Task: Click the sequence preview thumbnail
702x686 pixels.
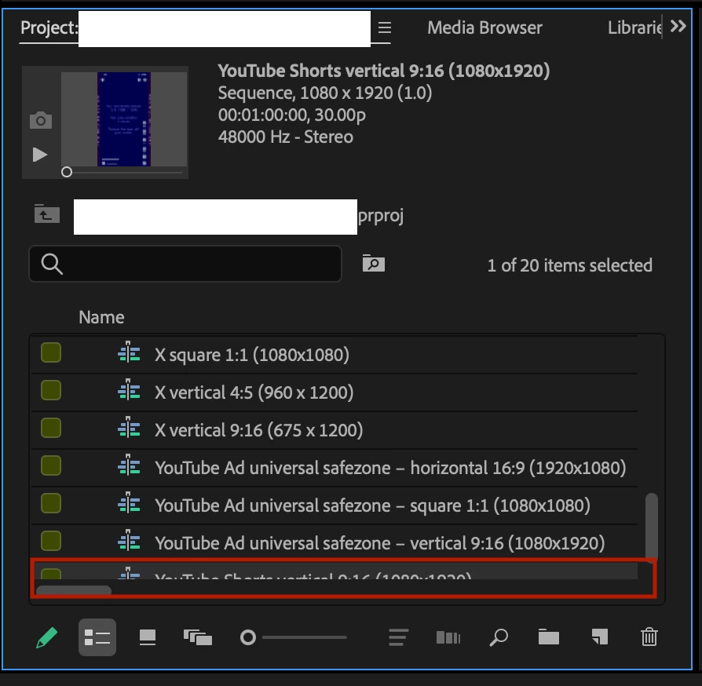Action: [124, 119]
